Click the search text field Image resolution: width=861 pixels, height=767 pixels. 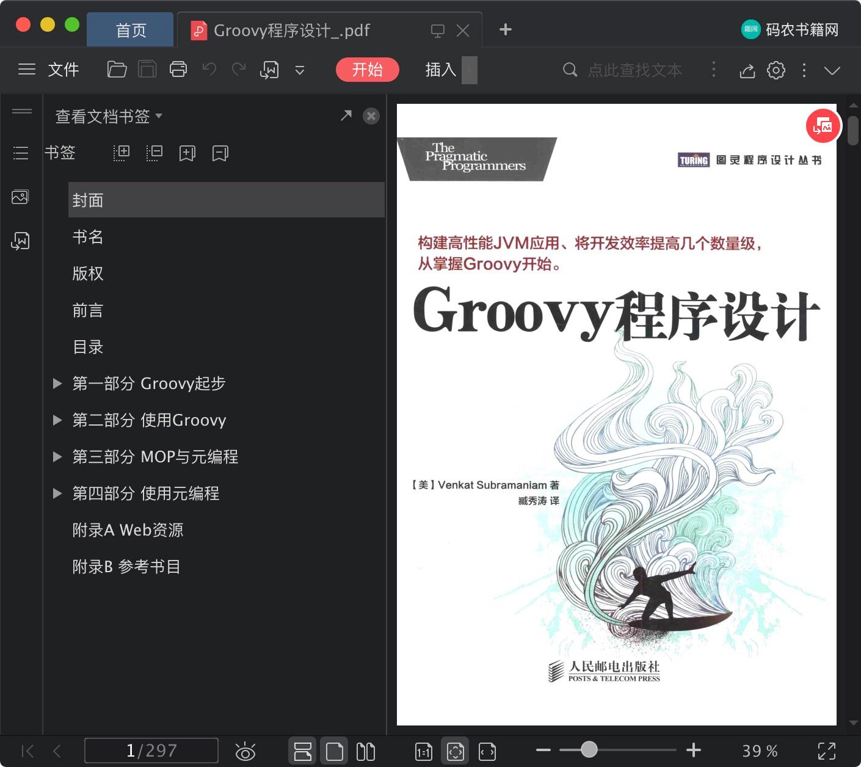click(x=635, y=70)
